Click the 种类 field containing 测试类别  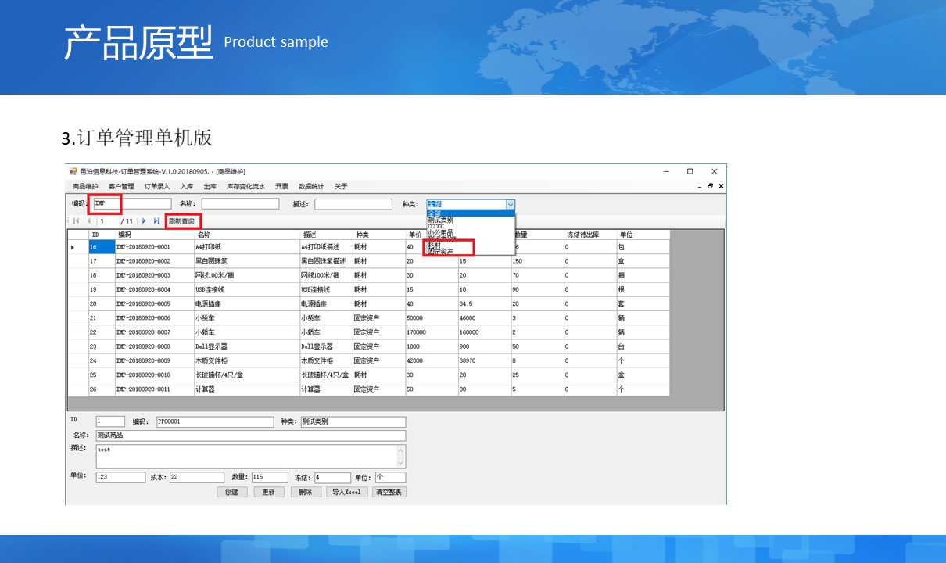click(x=353, y=422)
